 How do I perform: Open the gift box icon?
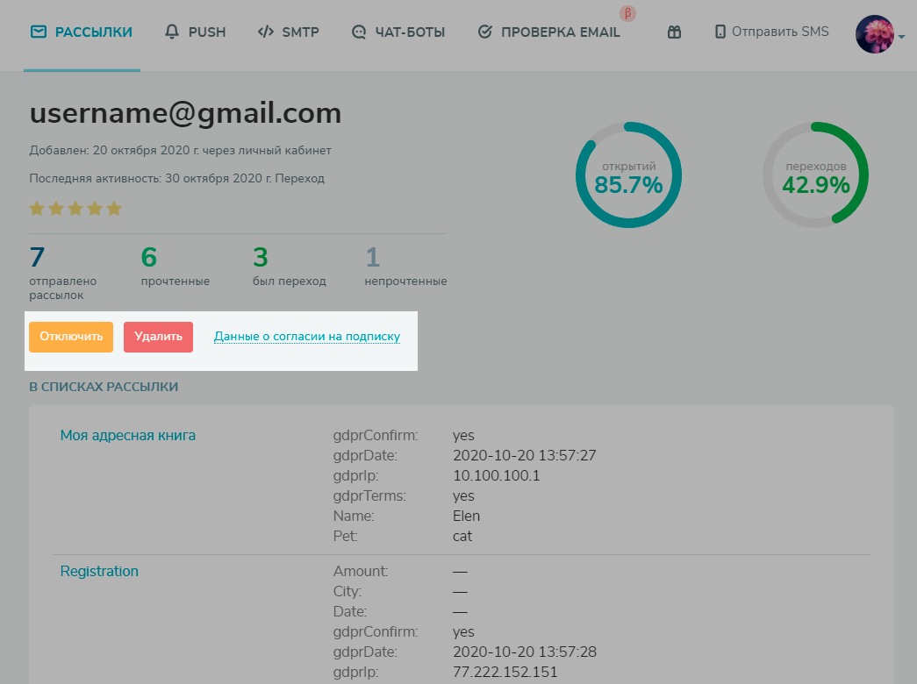[674, 32]
